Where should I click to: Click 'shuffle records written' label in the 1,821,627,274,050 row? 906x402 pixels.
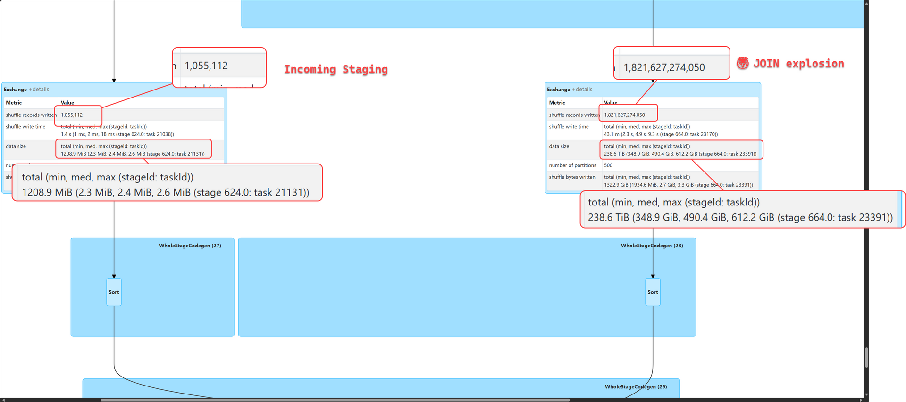574,115
